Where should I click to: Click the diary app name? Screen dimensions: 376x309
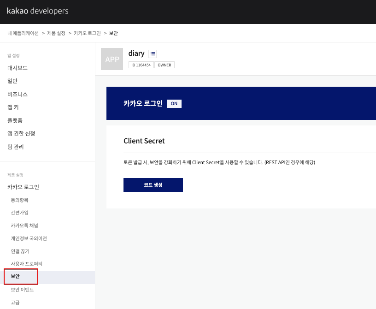136,53
